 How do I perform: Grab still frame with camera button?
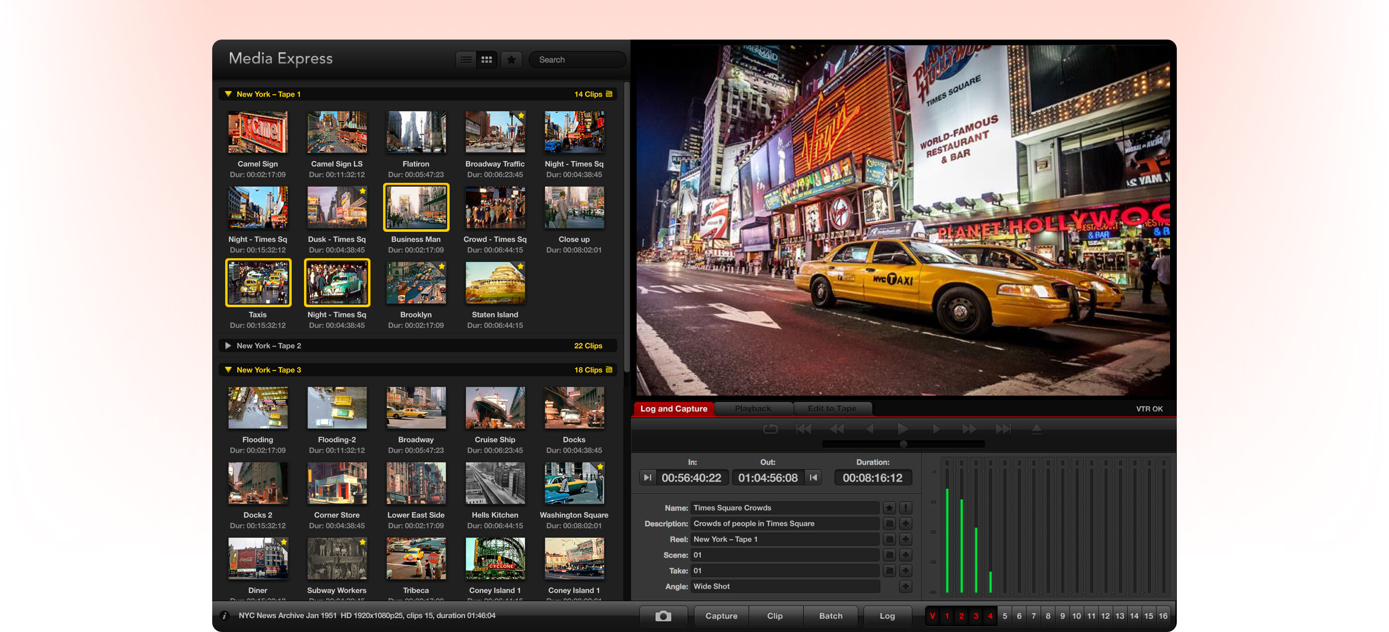[x=663, y=616]
